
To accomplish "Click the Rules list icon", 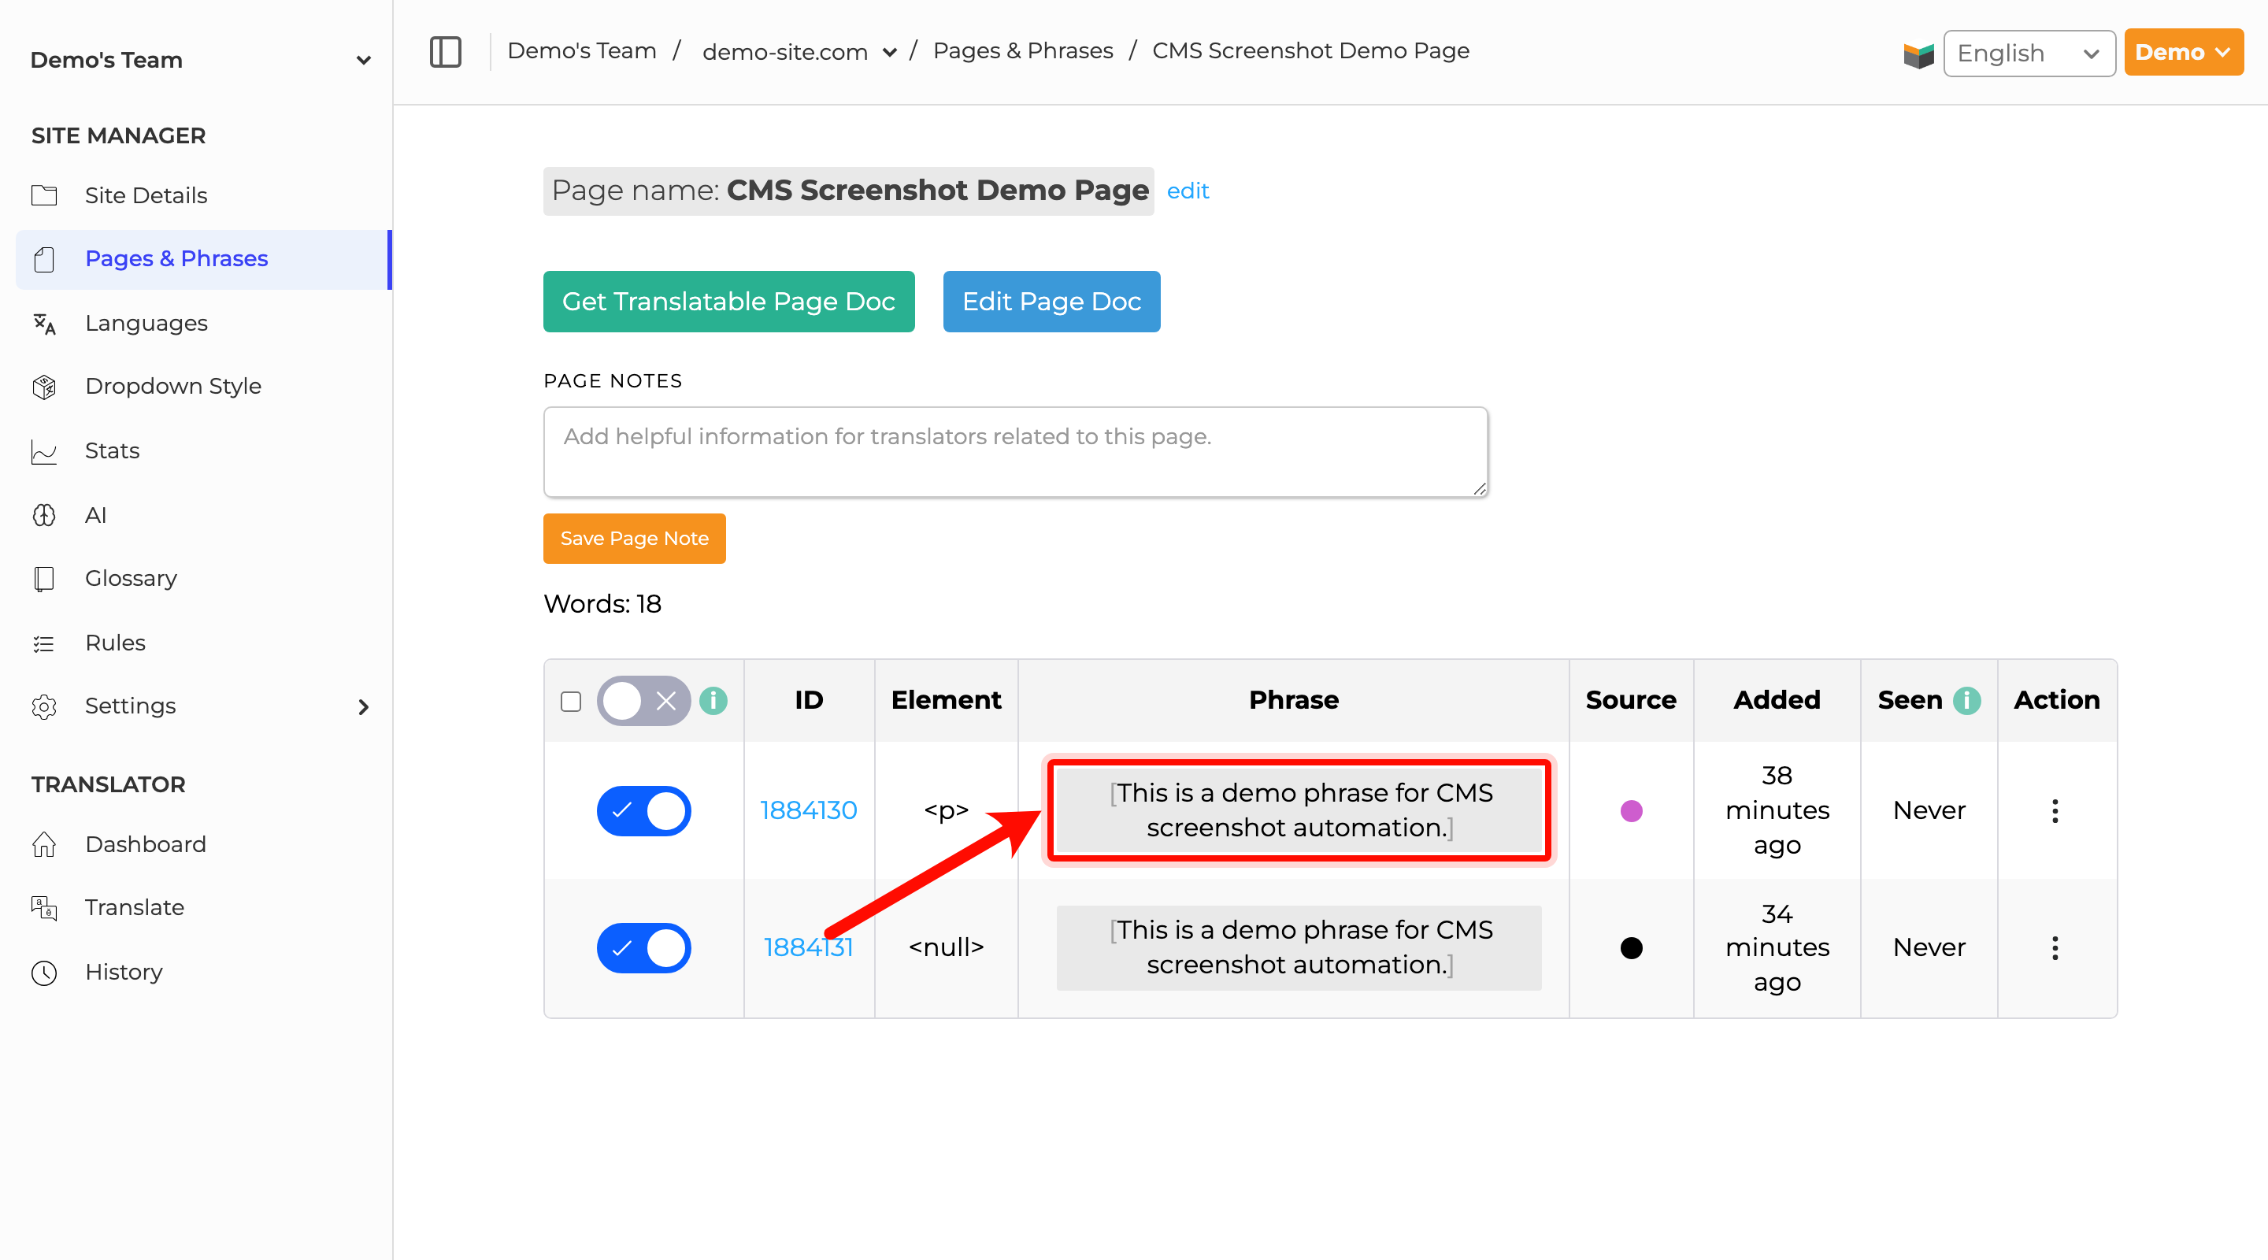I will click(x=44, y=643).
